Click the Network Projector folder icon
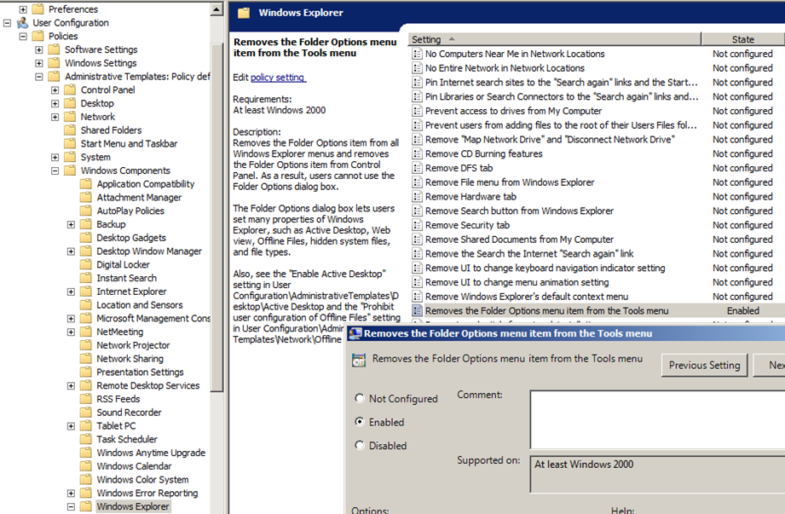Image resolution: width=785 pixels, height=514 pixels. (x=86, y=345)
